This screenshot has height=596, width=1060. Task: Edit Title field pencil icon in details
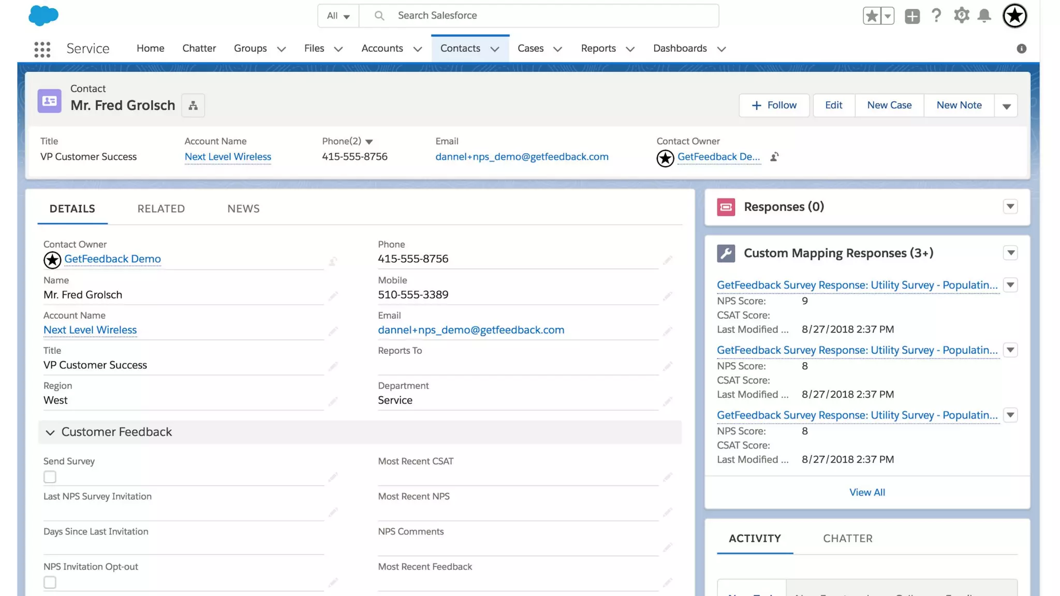point(333,366)
